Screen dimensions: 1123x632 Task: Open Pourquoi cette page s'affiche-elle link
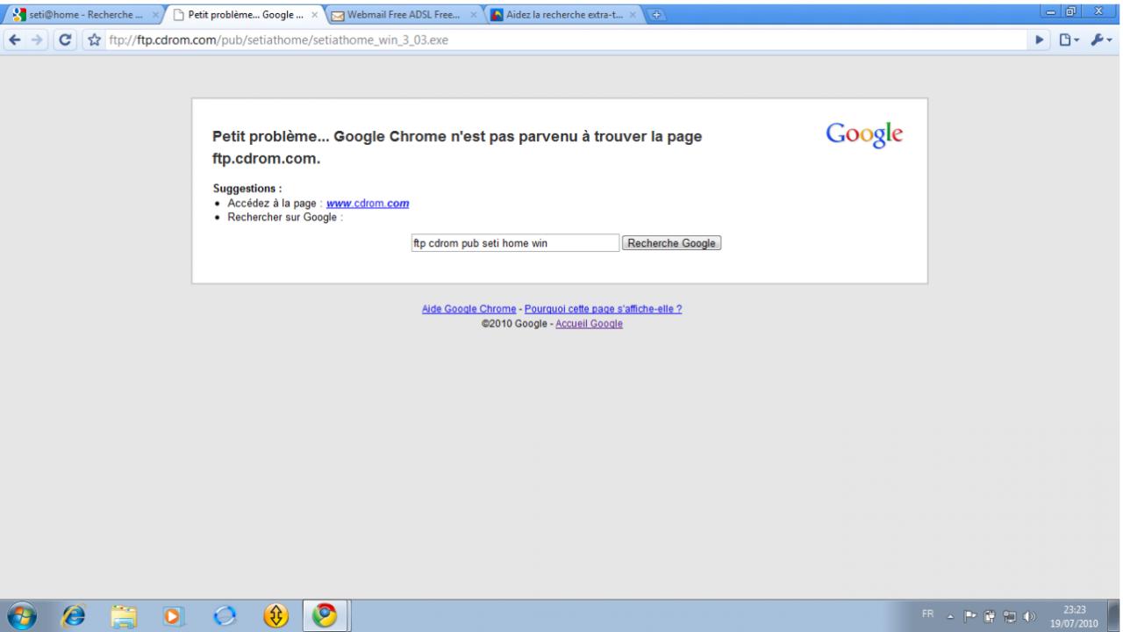[604, 309]
